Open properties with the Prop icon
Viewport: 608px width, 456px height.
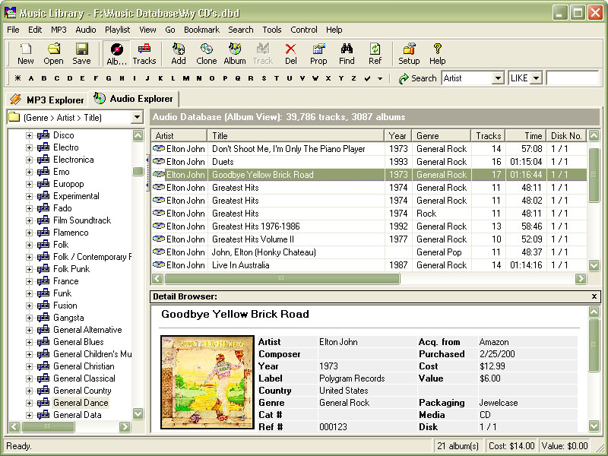(318, 53)
